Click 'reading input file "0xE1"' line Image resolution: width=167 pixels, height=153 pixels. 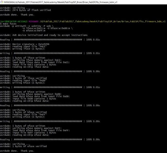23,46
